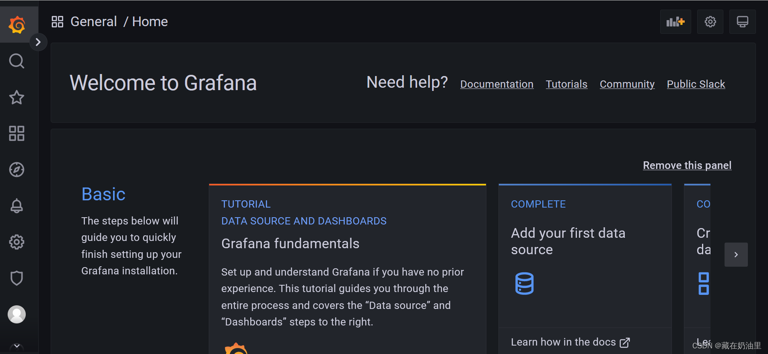Image resolution: width=768 pixels, height=354 pixels.
Task: Click the COMPLETE label on the data source card
Action: click(538, 204)
